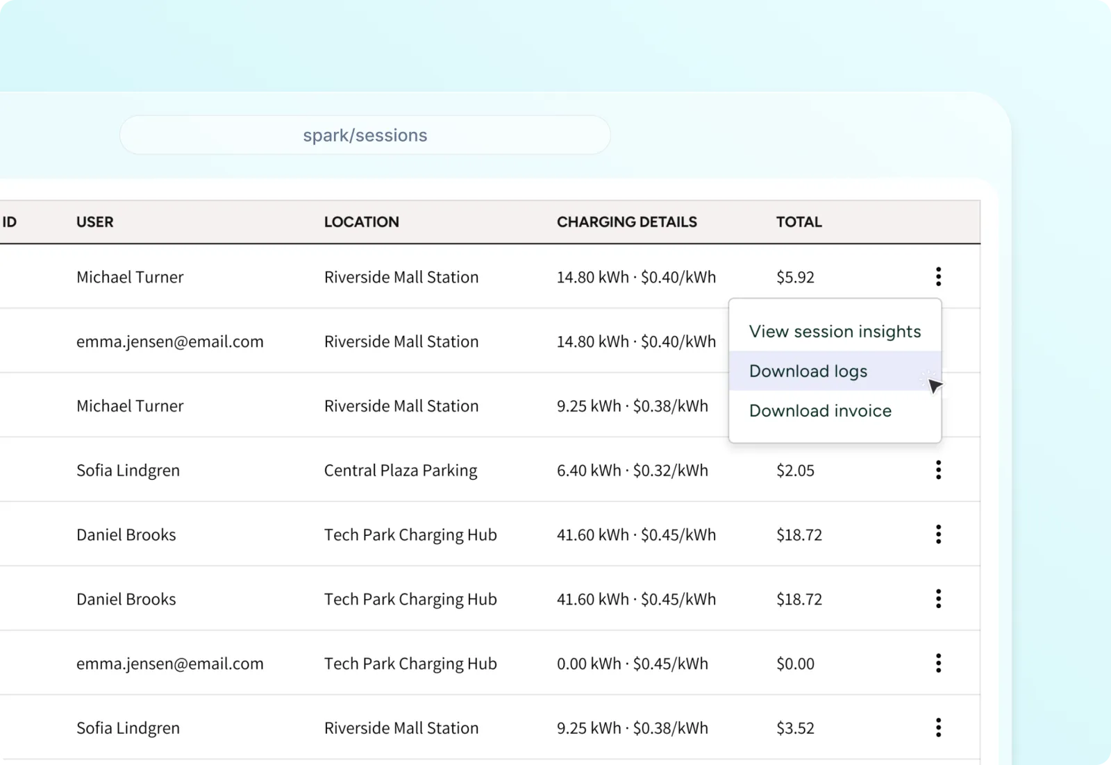Click Sofia Lindgren at Riverside Mall Station
The width and height of the screenshot is (1111, 765).
tap(128, 728)
